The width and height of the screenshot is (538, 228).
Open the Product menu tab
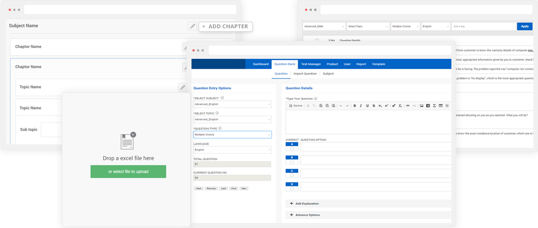[332, 64]
